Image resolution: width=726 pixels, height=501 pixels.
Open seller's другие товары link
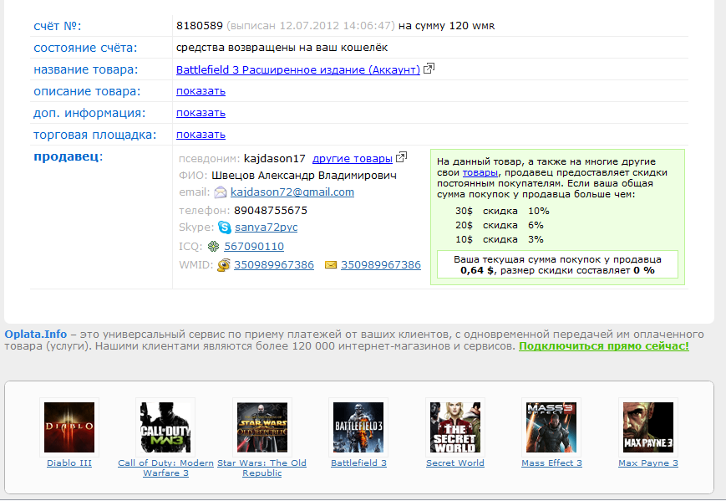(353, 159)
